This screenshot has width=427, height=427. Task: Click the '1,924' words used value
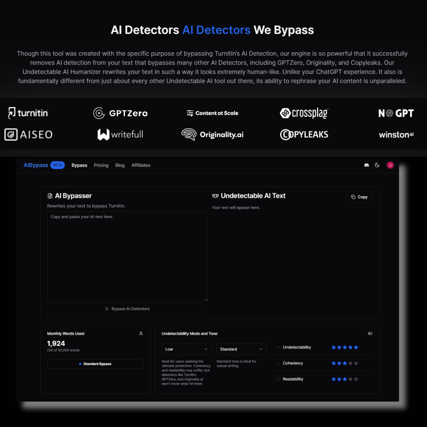56,344
